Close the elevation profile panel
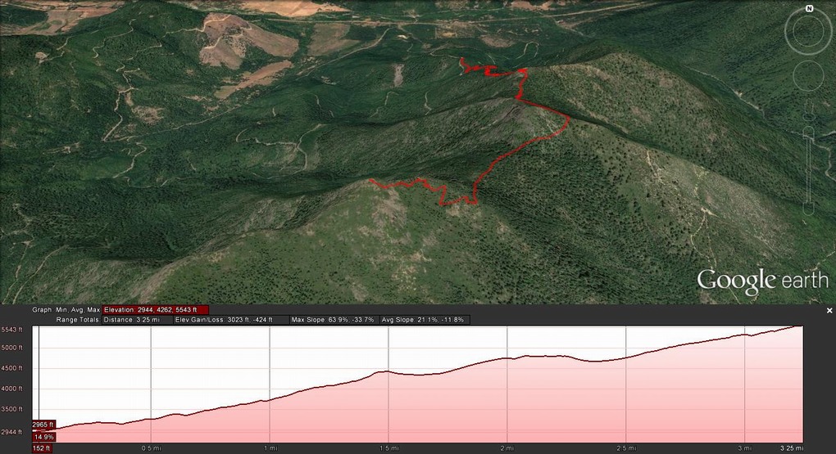The width and height of the screenshot is (836, 454). (x=829, y=311)
